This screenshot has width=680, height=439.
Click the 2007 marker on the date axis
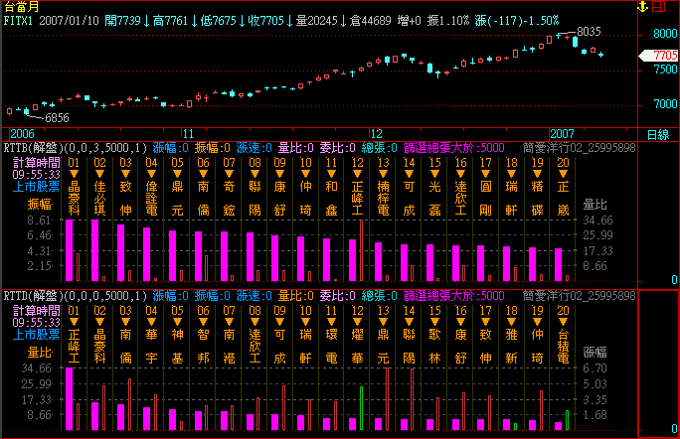coord(564,133)
